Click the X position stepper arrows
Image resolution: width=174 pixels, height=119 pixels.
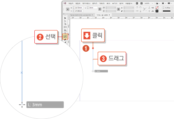pyautogui.click(x=74, y=8)
